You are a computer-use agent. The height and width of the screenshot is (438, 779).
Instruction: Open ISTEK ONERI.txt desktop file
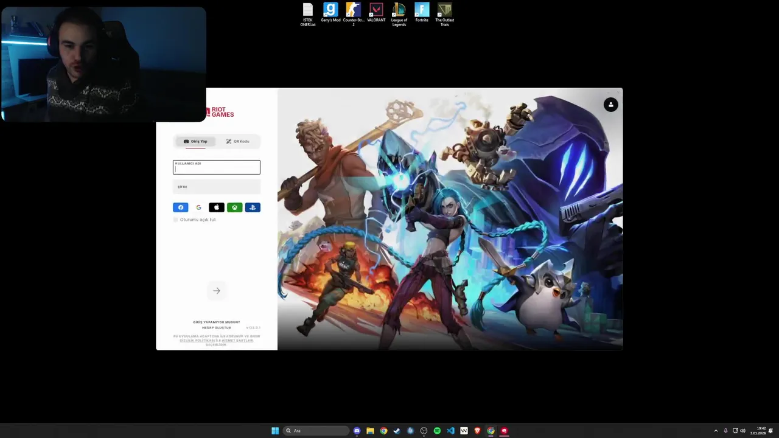point(308,15)
